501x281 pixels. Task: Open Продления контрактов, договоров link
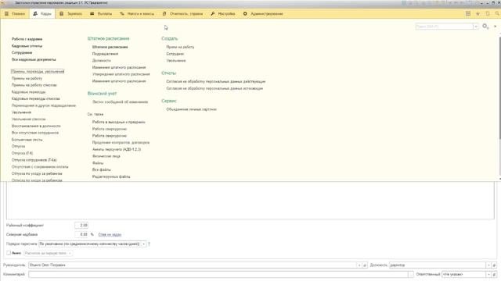pyautogui.click(x=121, y=142)
